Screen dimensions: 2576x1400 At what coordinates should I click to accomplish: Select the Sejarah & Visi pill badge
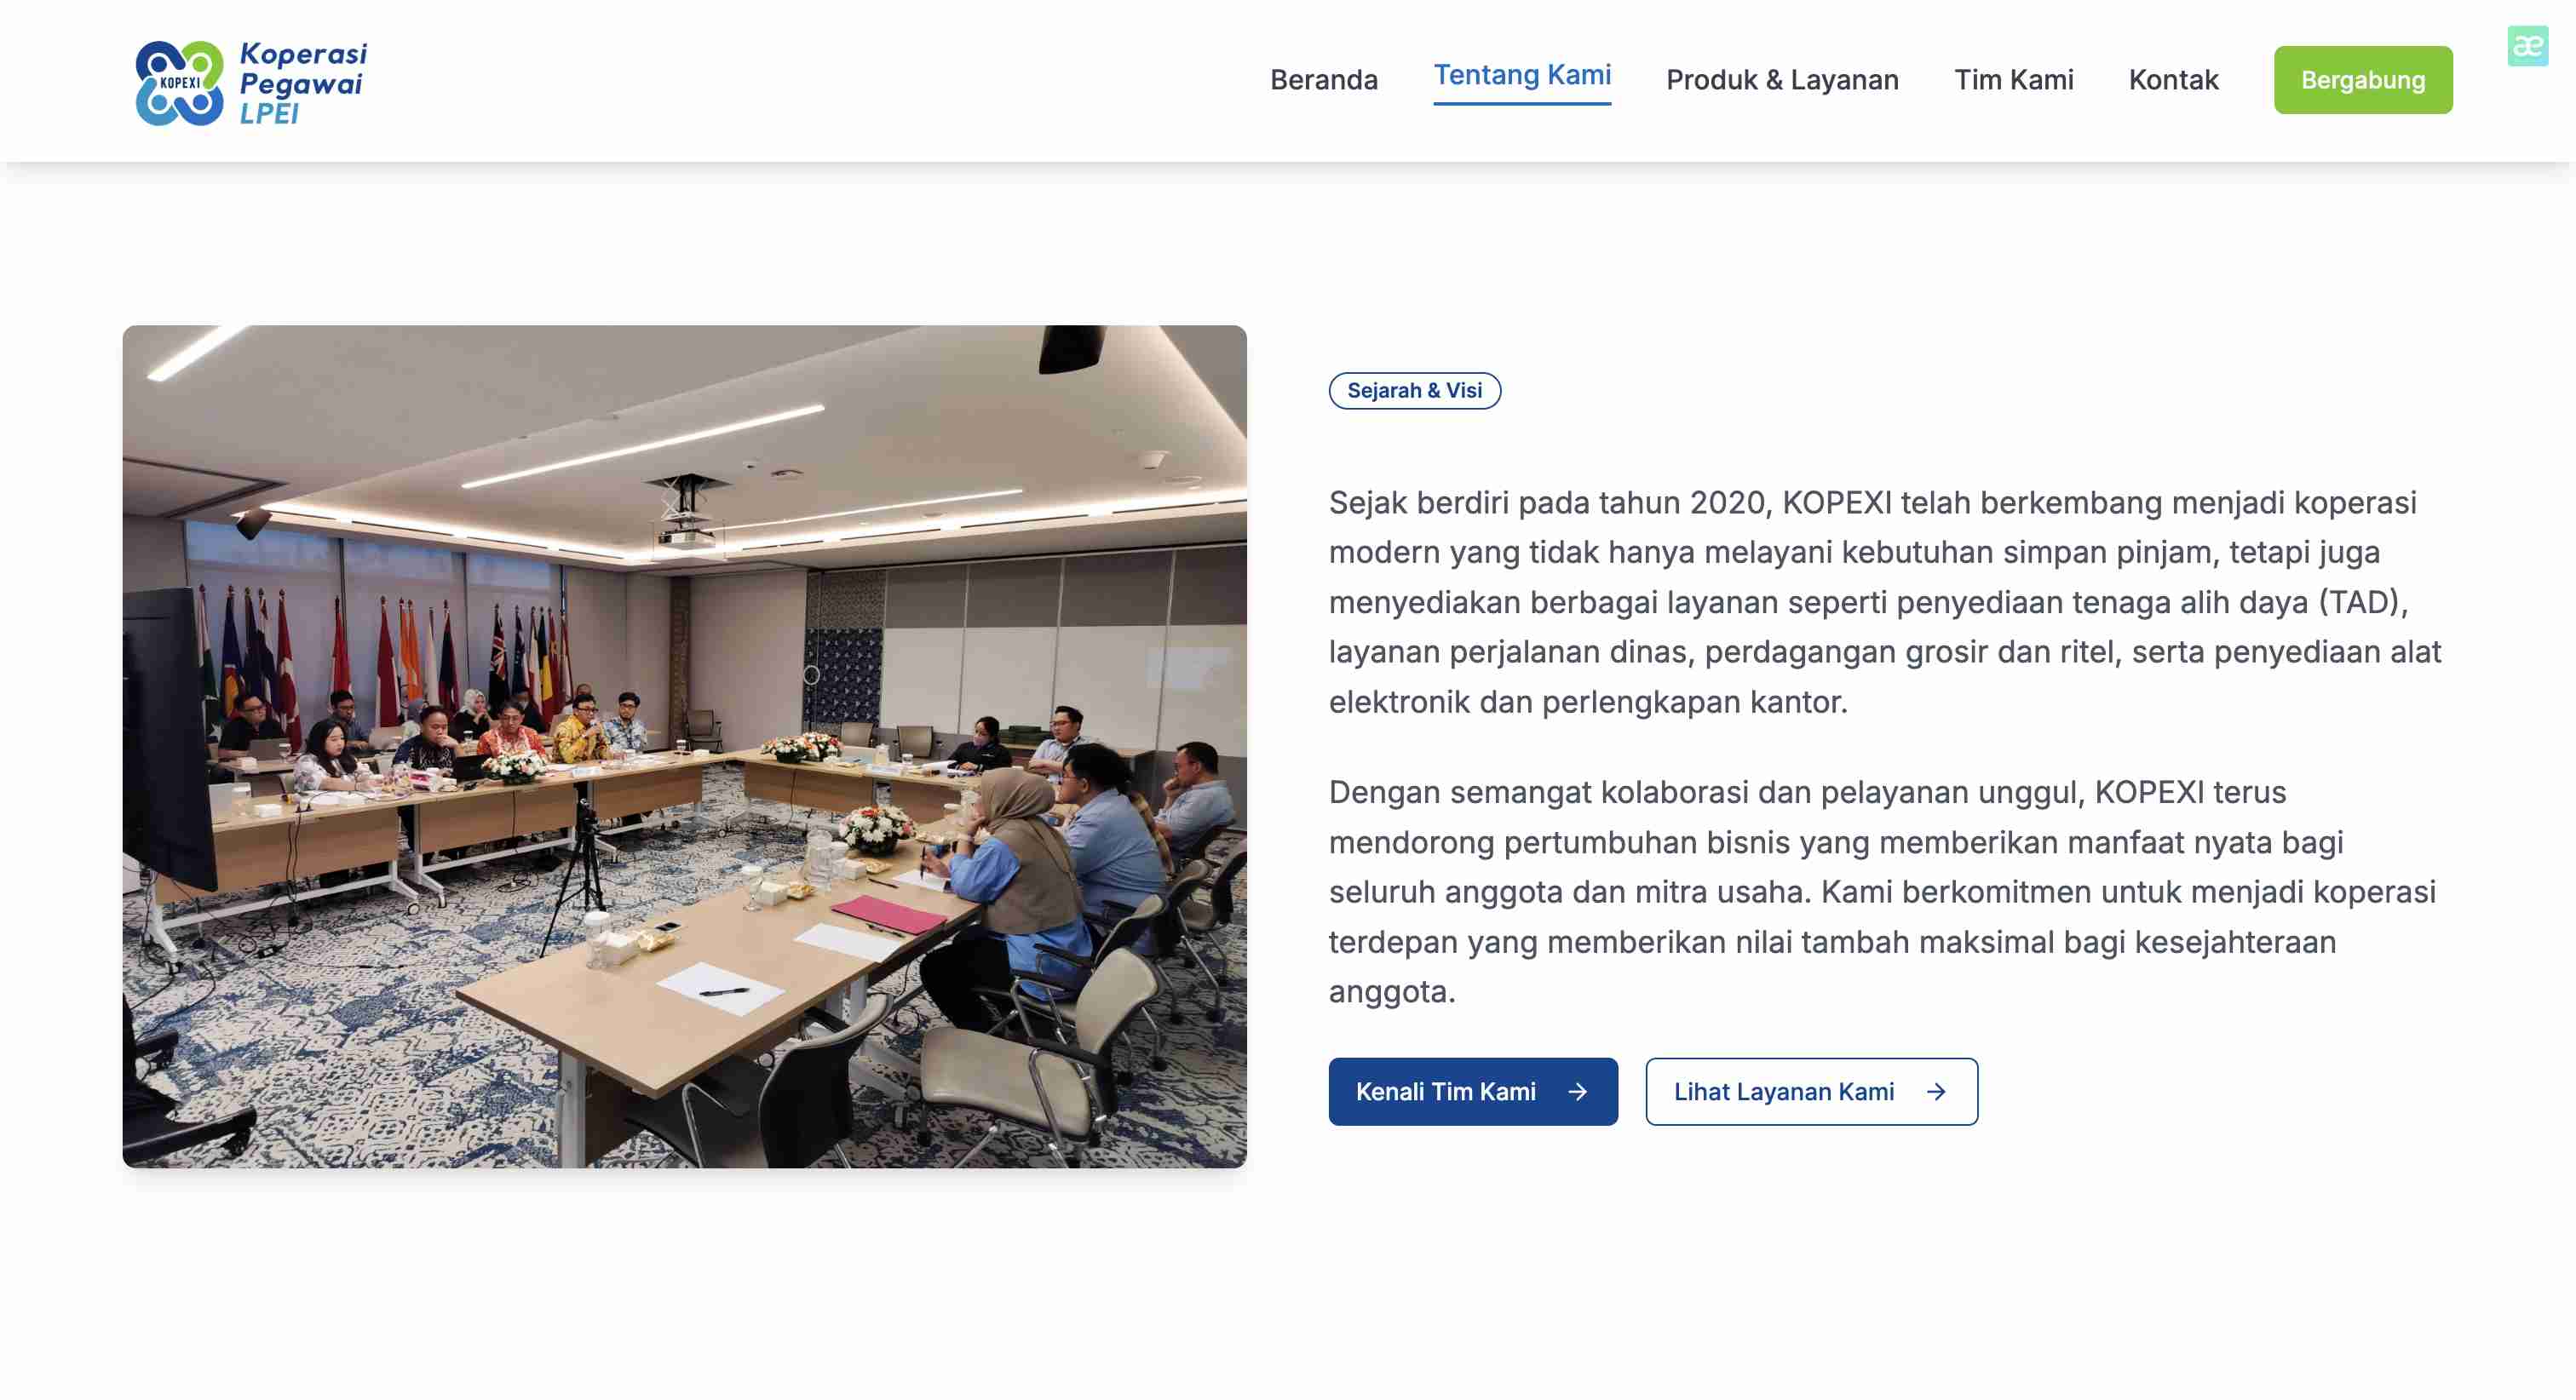1414,390
